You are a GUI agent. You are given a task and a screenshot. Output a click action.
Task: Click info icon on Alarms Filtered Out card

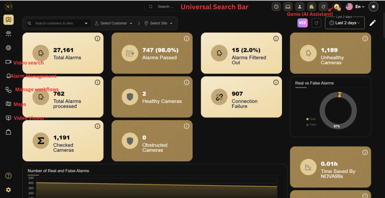pos(276,38)
